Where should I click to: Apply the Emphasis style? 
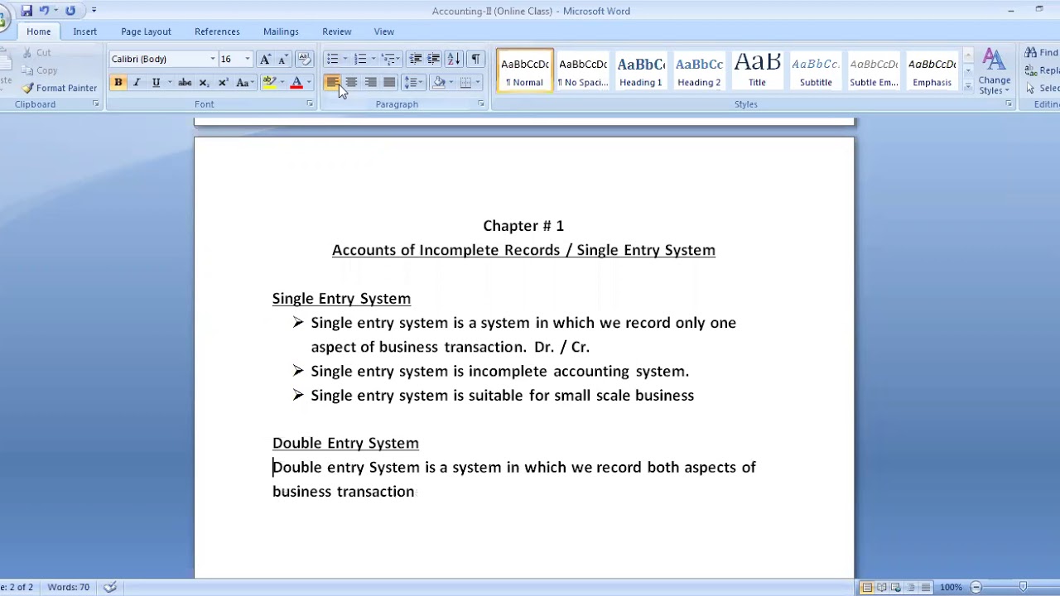pyautogui.click(x=932, y=70)
